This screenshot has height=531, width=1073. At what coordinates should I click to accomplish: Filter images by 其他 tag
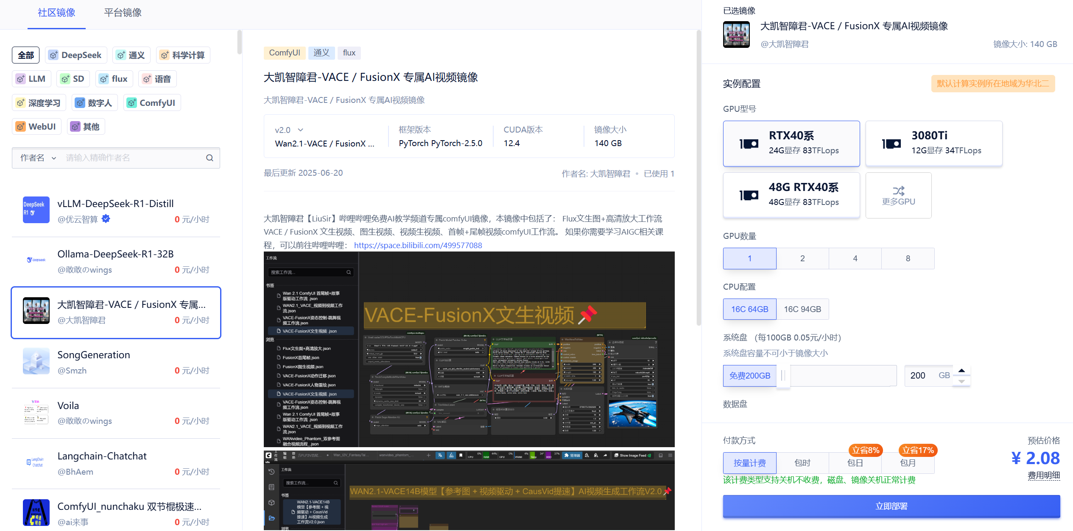point(86,127)
